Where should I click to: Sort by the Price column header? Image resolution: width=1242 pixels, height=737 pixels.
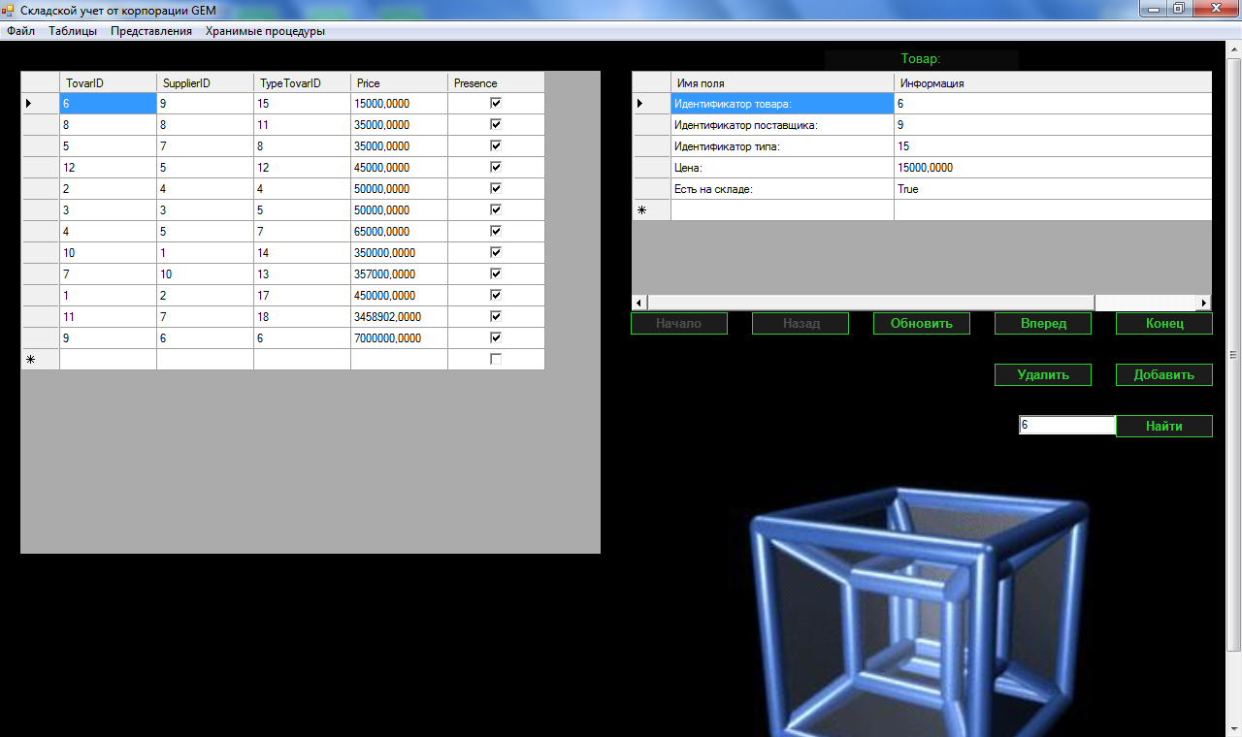pos(399,83)
